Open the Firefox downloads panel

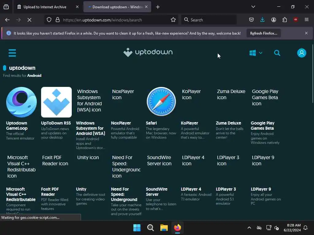coord(262,20)
